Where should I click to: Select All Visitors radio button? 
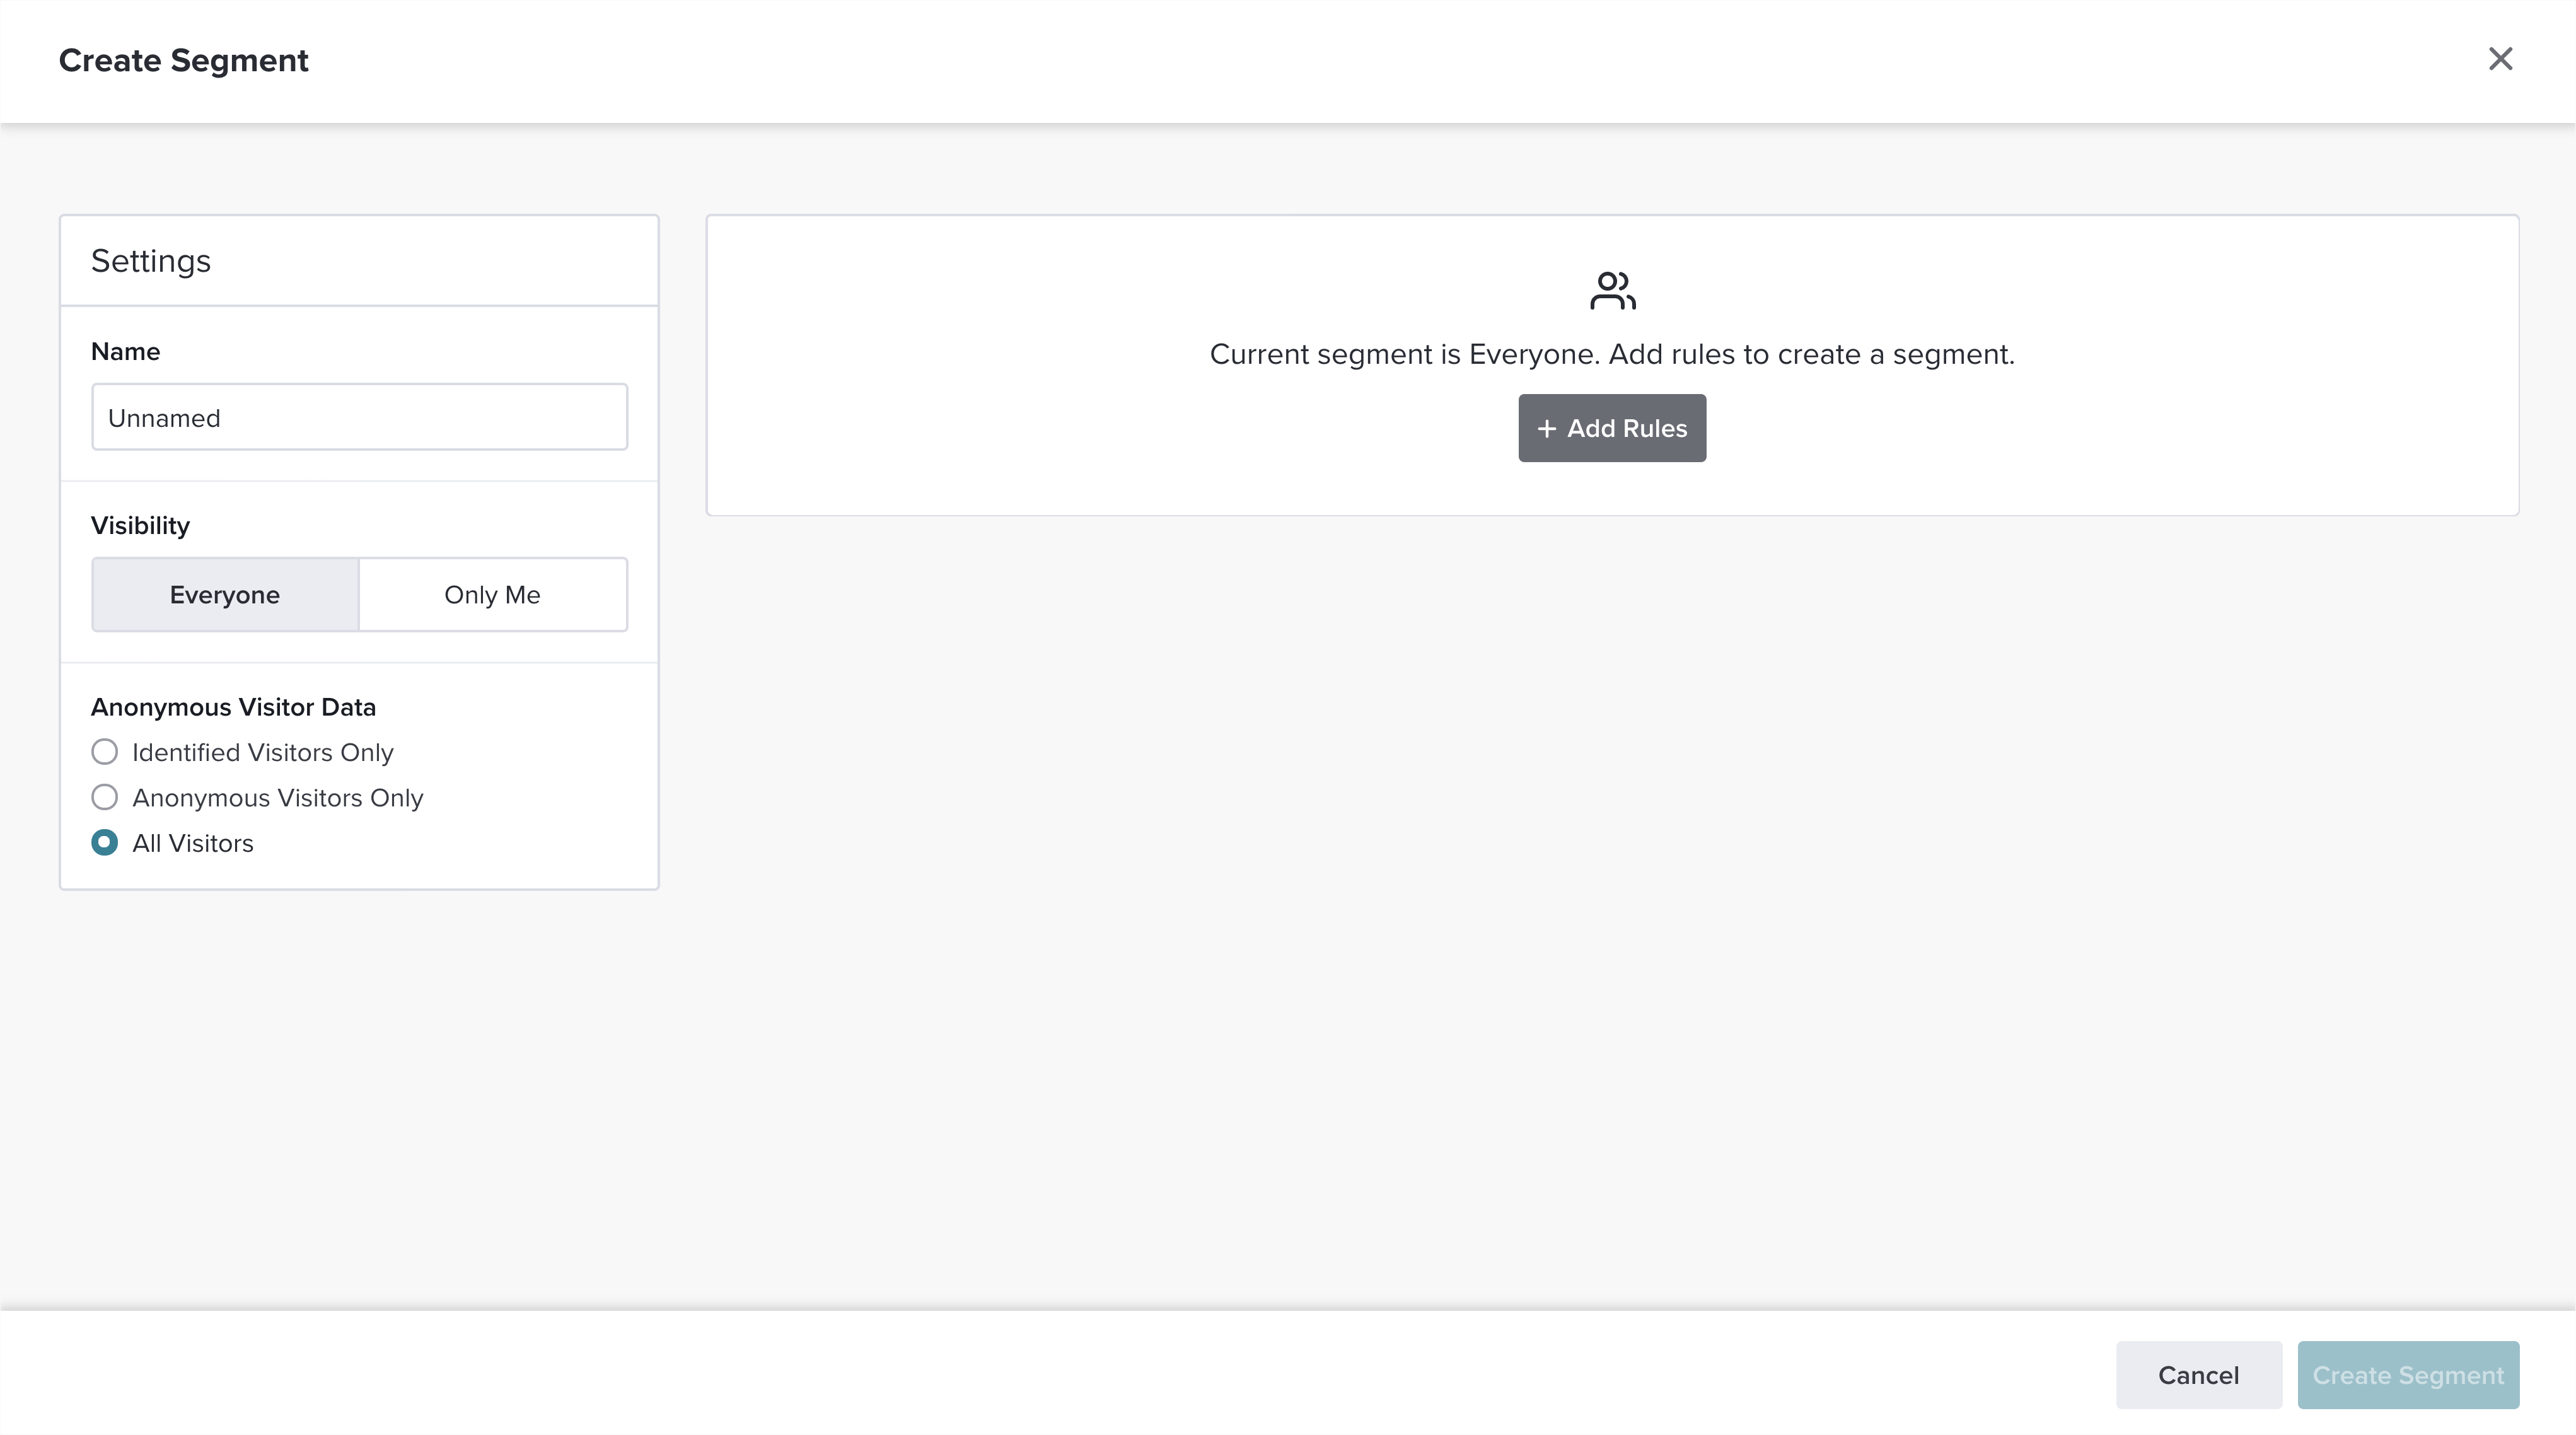pyautogui.click(x=104, y=843)
